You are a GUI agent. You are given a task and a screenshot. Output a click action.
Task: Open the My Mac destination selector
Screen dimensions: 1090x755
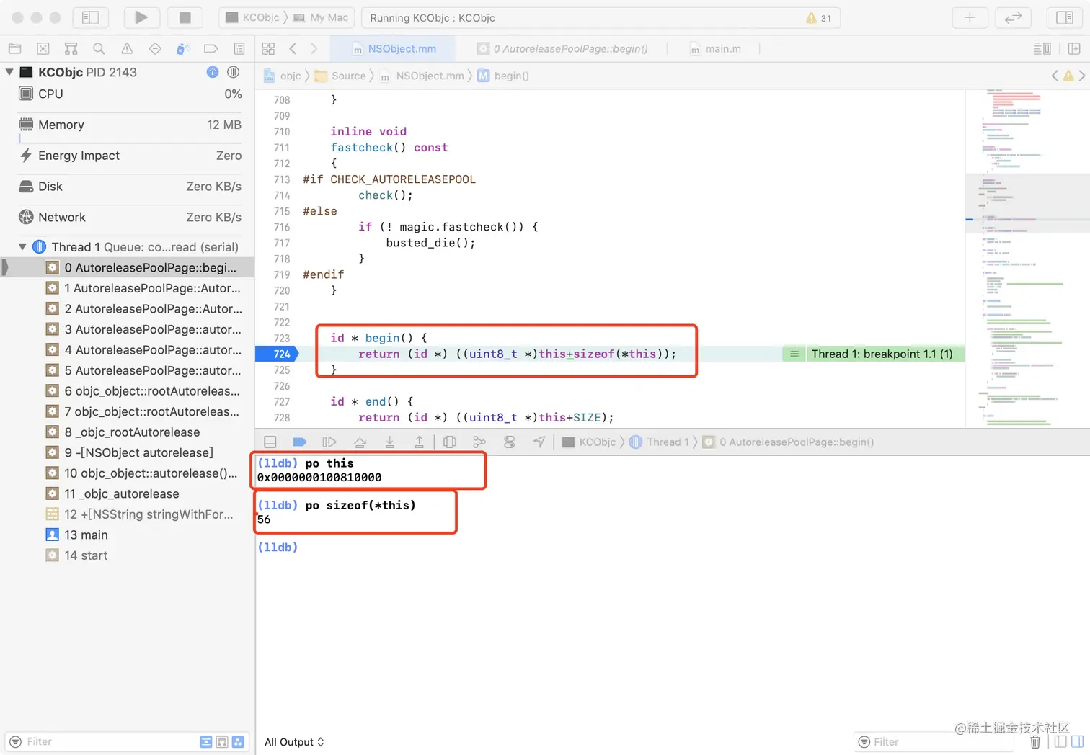[x=321, y=17]
